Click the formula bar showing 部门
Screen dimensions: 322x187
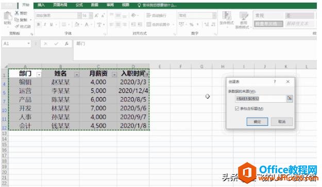[x=195, y=50]
